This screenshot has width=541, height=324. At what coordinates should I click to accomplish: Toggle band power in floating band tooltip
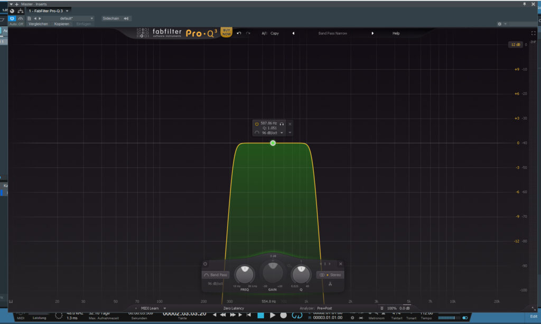tap(257, 123)
